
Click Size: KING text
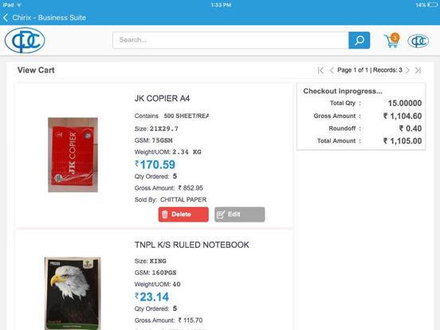[151, 261]
